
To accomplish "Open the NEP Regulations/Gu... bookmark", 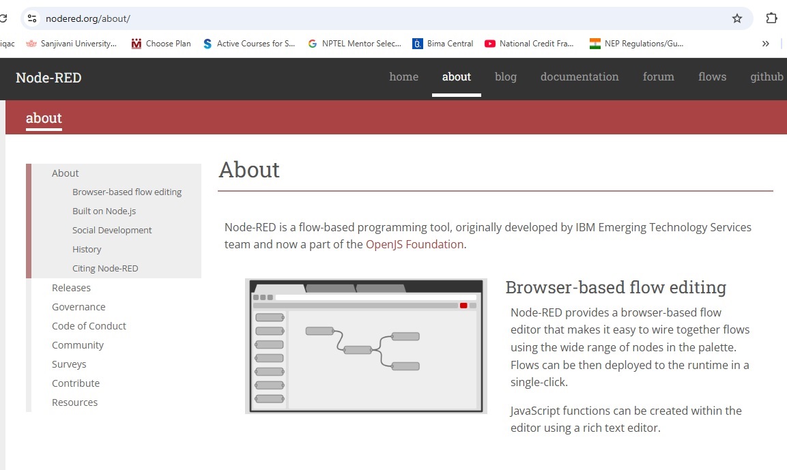I will [x=636, y=44].
